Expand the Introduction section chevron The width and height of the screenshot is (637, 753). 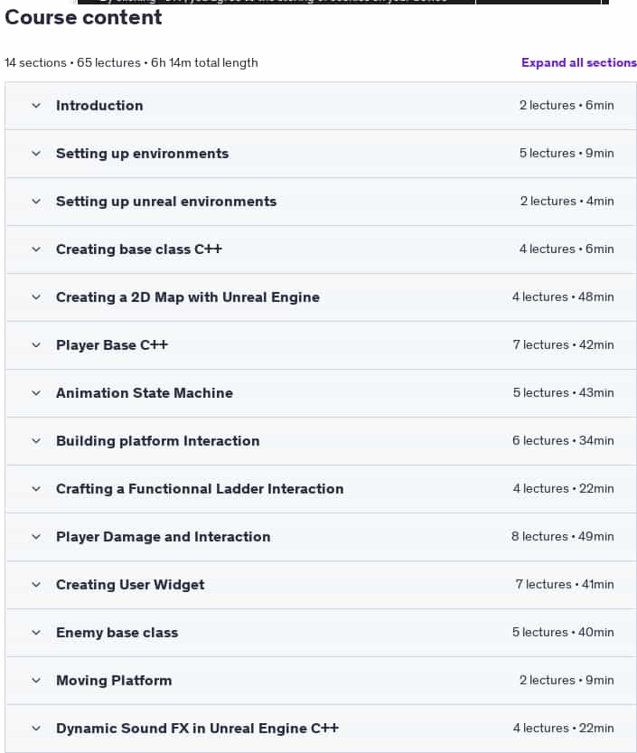(36, 105)
